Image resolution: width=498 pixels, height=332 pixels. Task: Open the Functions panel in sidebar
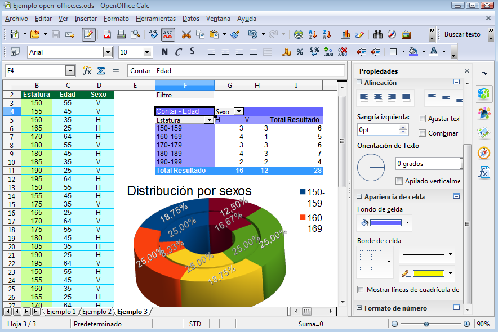pyautogui.click(x=483, y=173)
